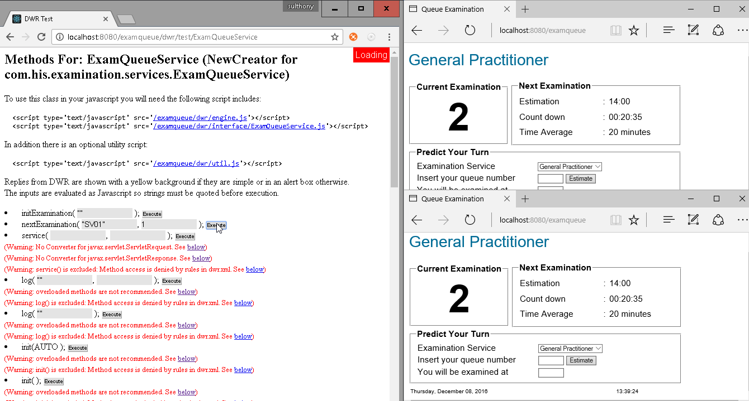This screenshot has width=749, height=401.
Task: Close the Queue Examination tab in the upper Edge window
Action: (x=507, y=9)
